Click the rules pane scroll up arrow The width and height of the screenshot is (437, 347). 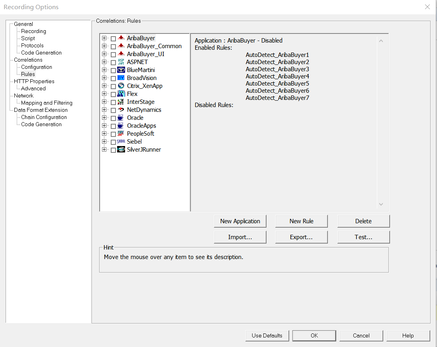tap(381, 41)
